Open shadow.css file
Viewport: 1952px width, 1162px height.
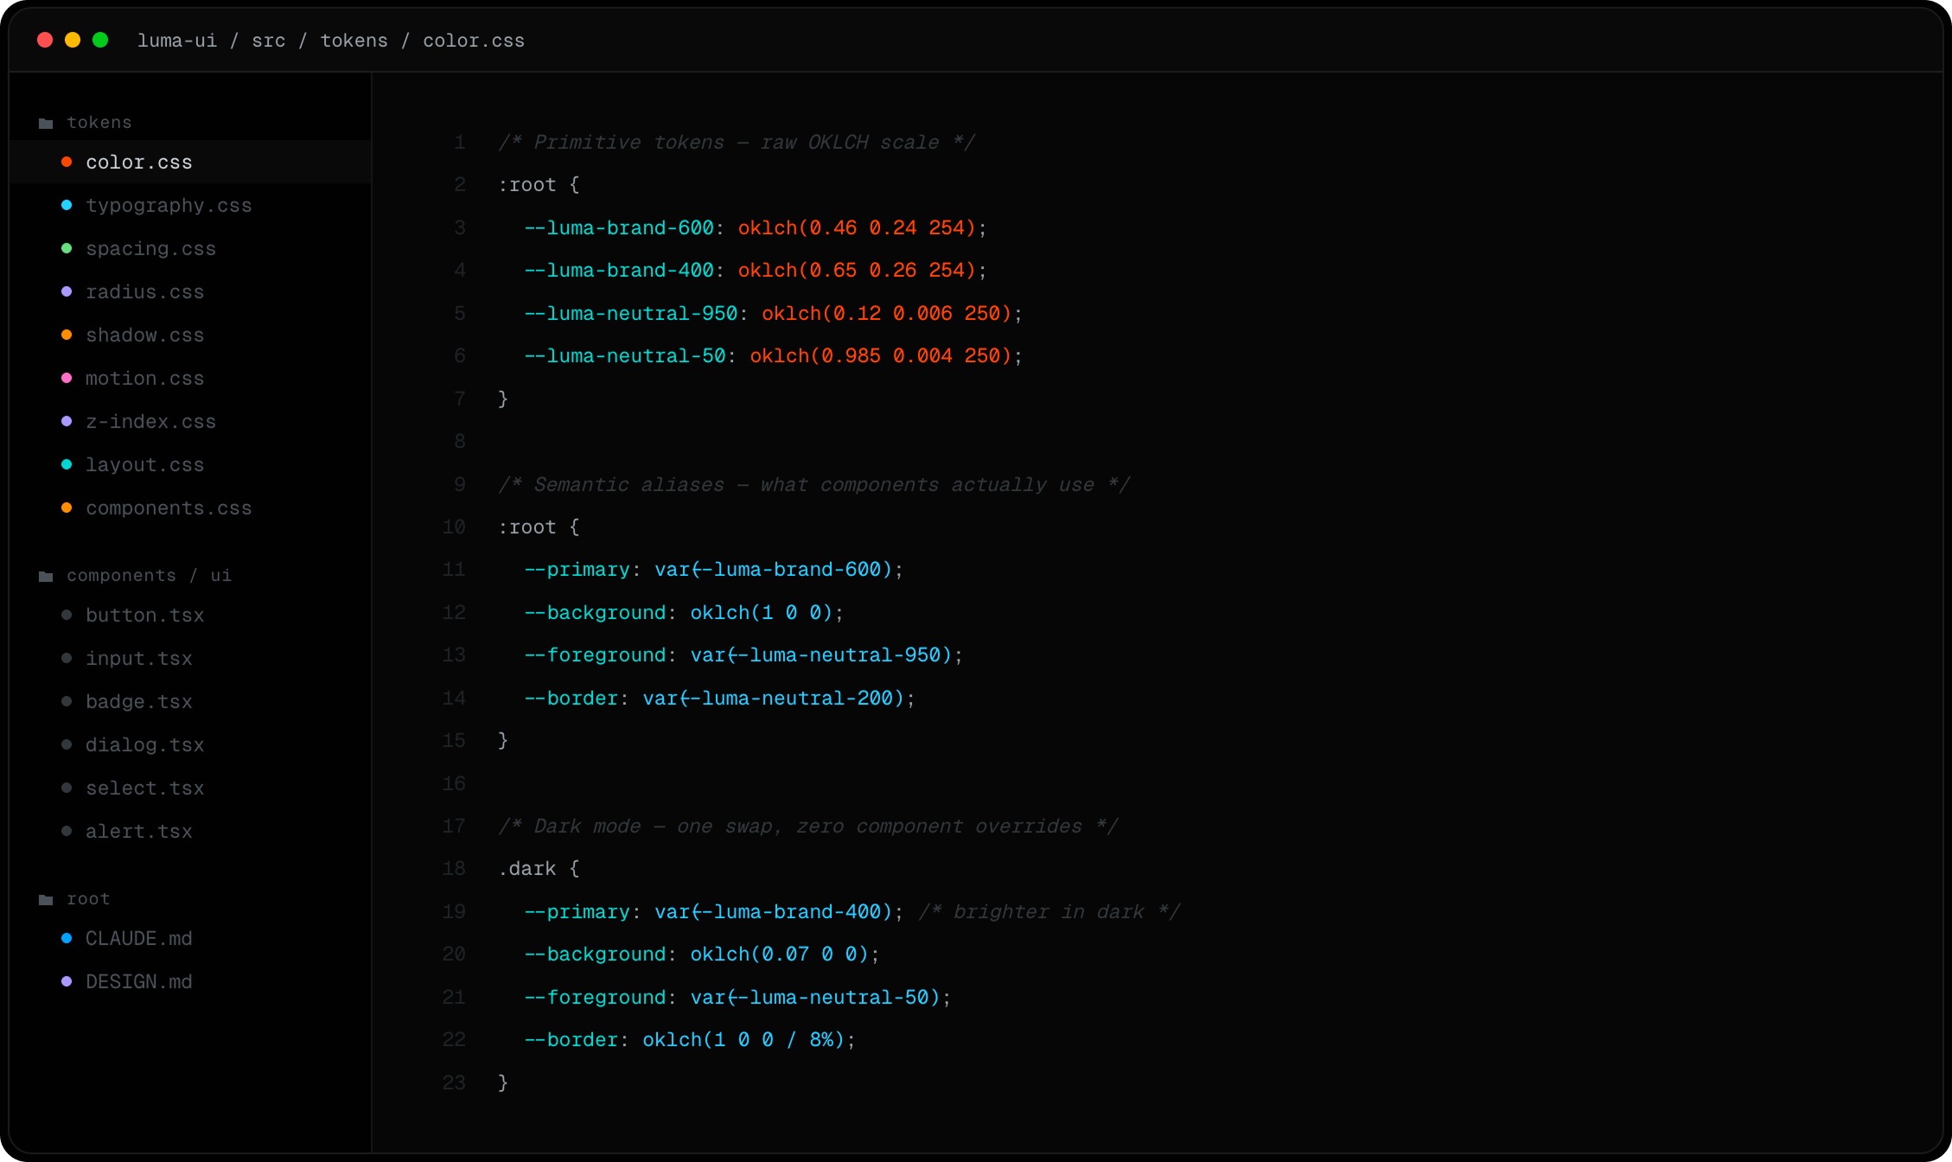(x=190, y=335)
